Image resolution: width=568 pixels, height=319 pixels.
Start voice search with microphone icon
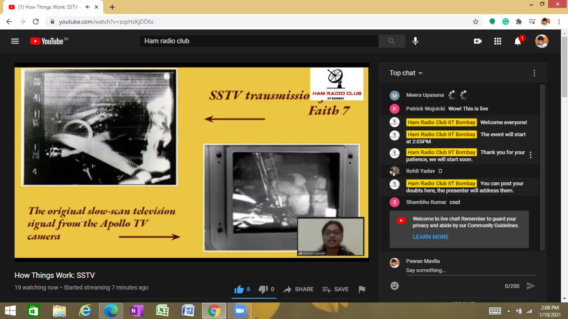click(x=415, y=41)
